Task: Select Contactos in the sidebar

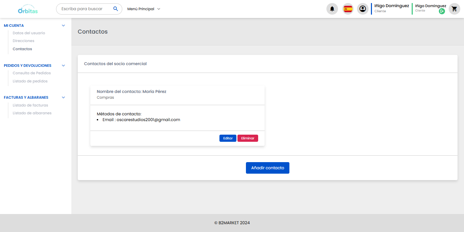Action: (22, 49)
